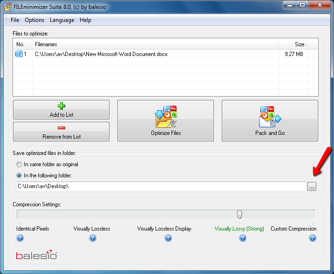Viewport: 334px width, 274px height.
Task: Click the Visually Lossless label
Action: 92,229
